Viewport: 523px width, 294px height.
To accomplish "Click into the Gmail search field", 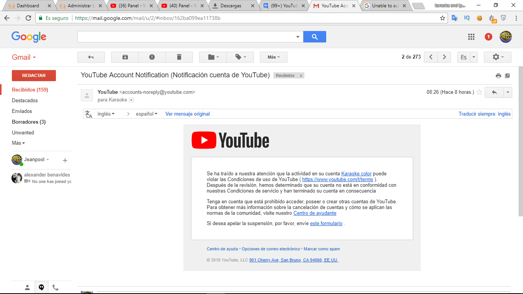I will click(186, 37).
